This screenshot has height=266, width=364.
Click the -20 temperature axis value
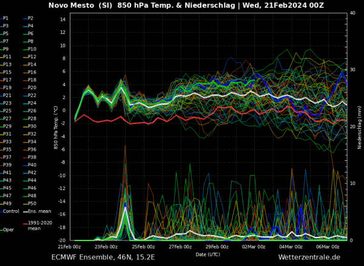click(x=62, y=240)
